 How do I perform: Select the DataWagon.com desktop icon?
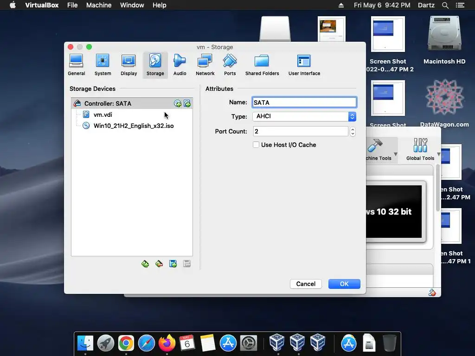point(444,103)
